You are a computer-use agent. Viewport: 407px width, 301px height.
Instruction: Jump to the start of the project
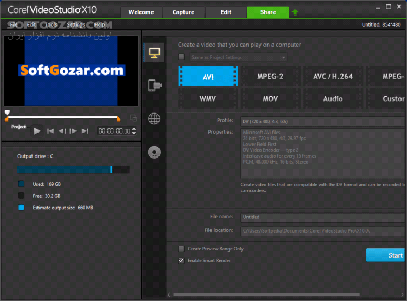click(x=50, y=131)
